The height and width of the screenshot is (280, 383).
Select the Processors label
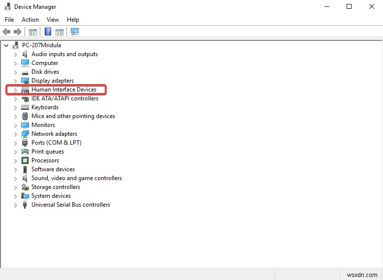tap(45, 160)
